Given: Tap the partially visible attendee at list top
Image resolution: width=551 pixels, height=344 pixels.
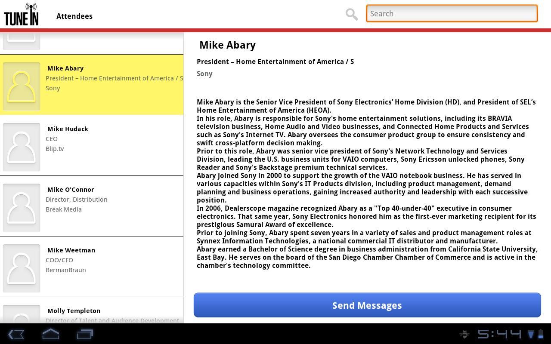Looking at the screenshot, I should click(92, 41).
